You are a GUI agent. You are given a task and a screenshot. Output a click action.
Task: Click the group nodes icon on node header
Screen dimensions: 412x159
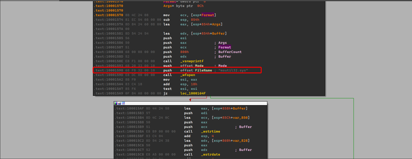[x=123, y=103]
